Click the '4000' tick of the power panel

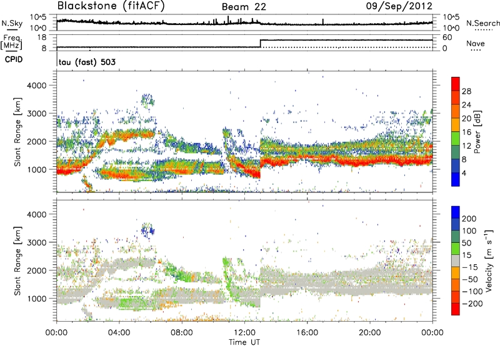(37, 86)
